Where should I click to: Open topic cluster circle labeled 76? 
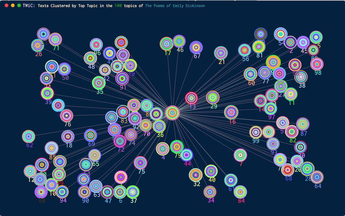pos(67,116)
